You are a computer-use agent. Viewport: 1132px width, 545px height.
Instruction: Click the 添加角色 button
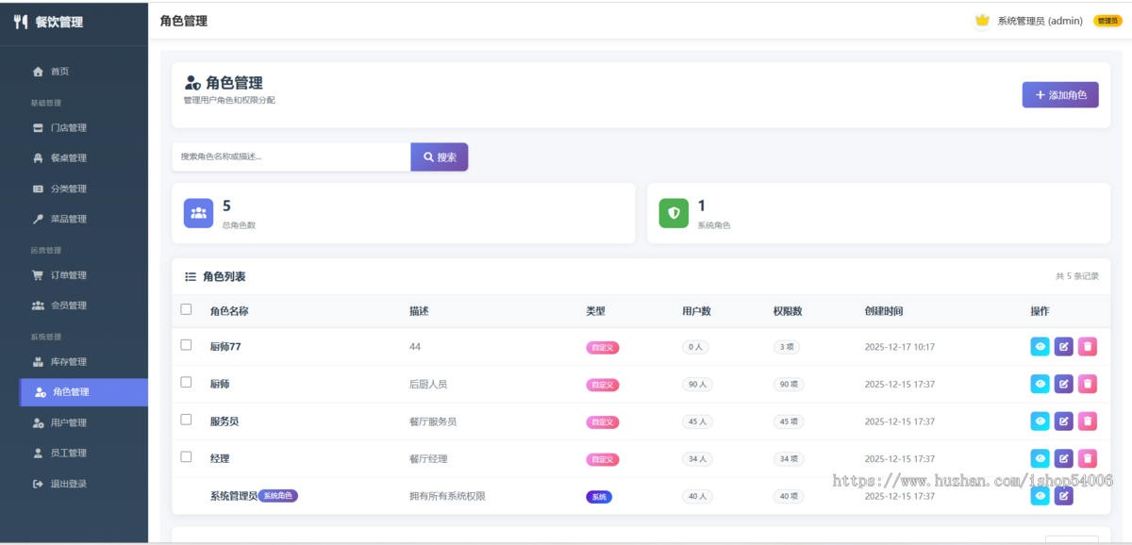tap(1060, 94)
